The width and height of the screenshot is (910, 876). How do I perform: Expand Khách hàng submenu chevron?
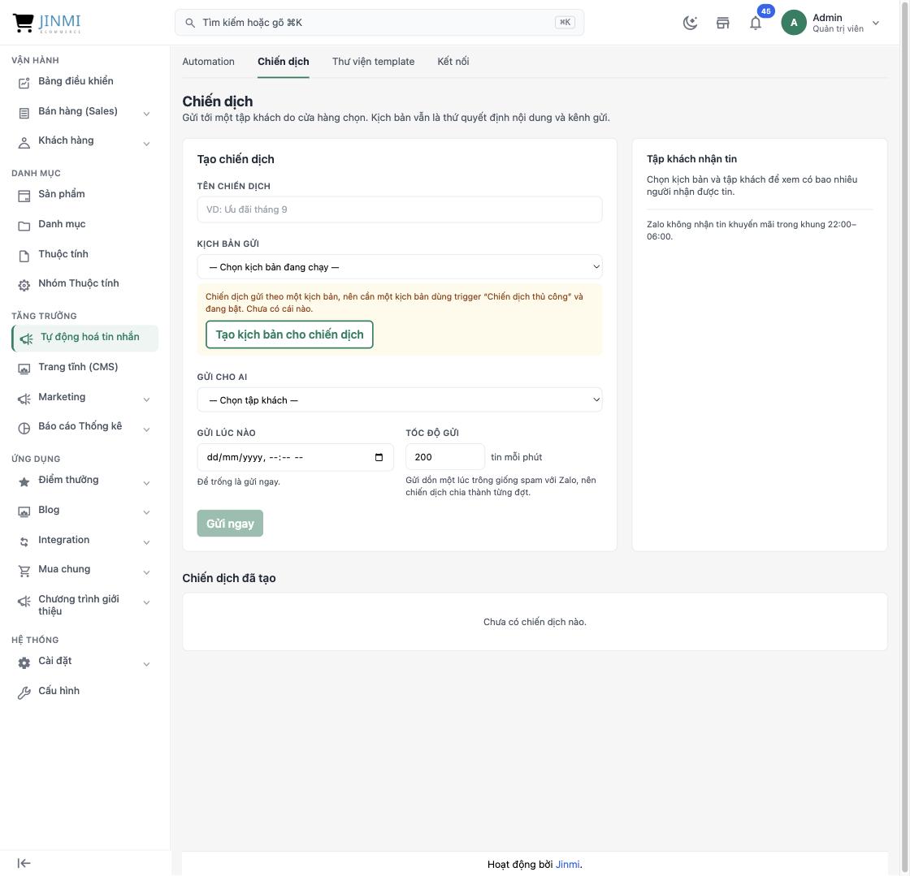coord(146,143)
